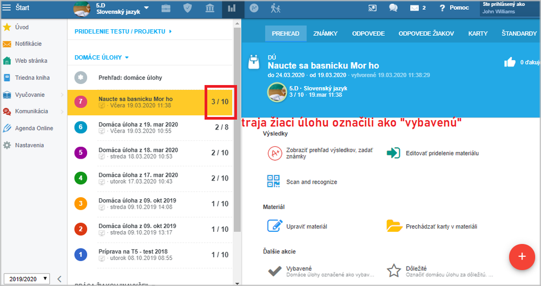Viewport: 541px width, 286px height.
Task: Select Domáca úloha z 17. mar 2020
Action: 150,178
